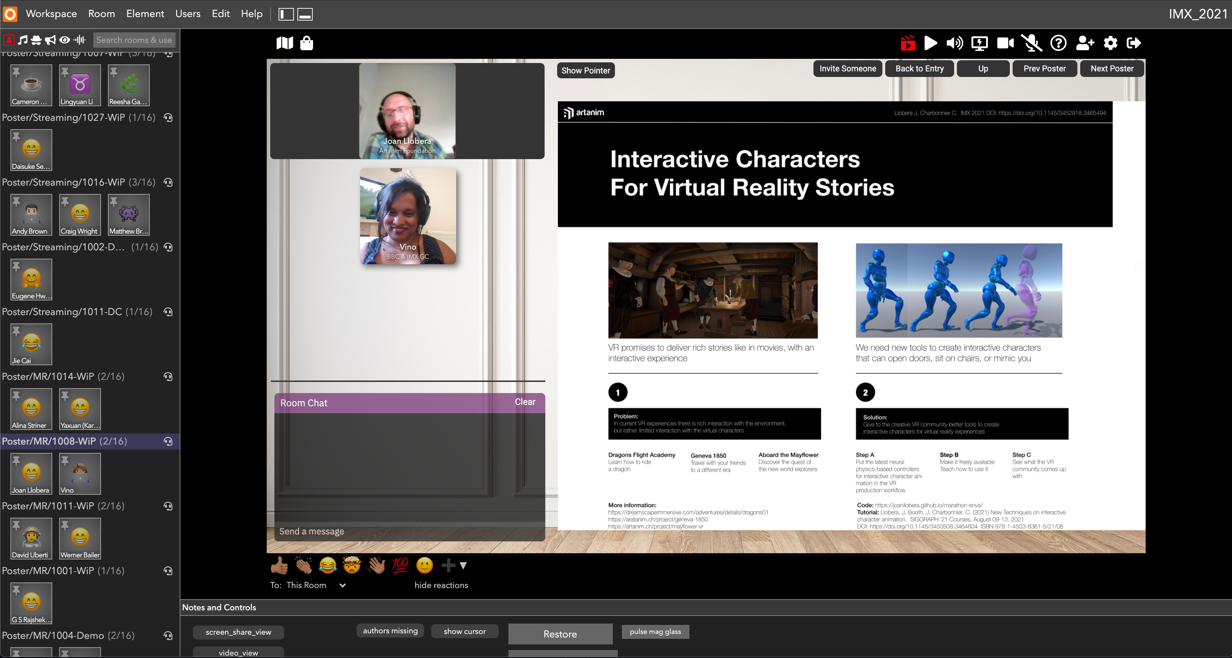
Task: Open settings gear icon
Action: pos(1110,43)
